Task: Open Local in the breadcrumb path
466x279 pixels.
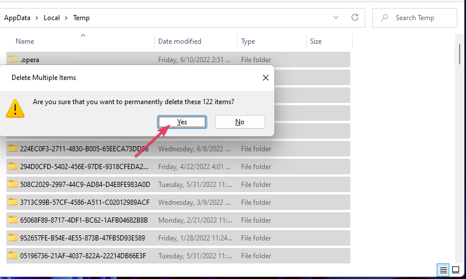Action: tap(52, 18)
